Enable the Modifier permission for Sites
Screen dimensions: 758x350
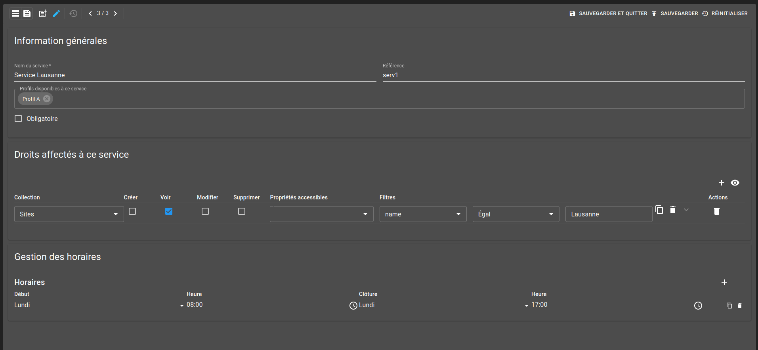(x=205, y=211)
